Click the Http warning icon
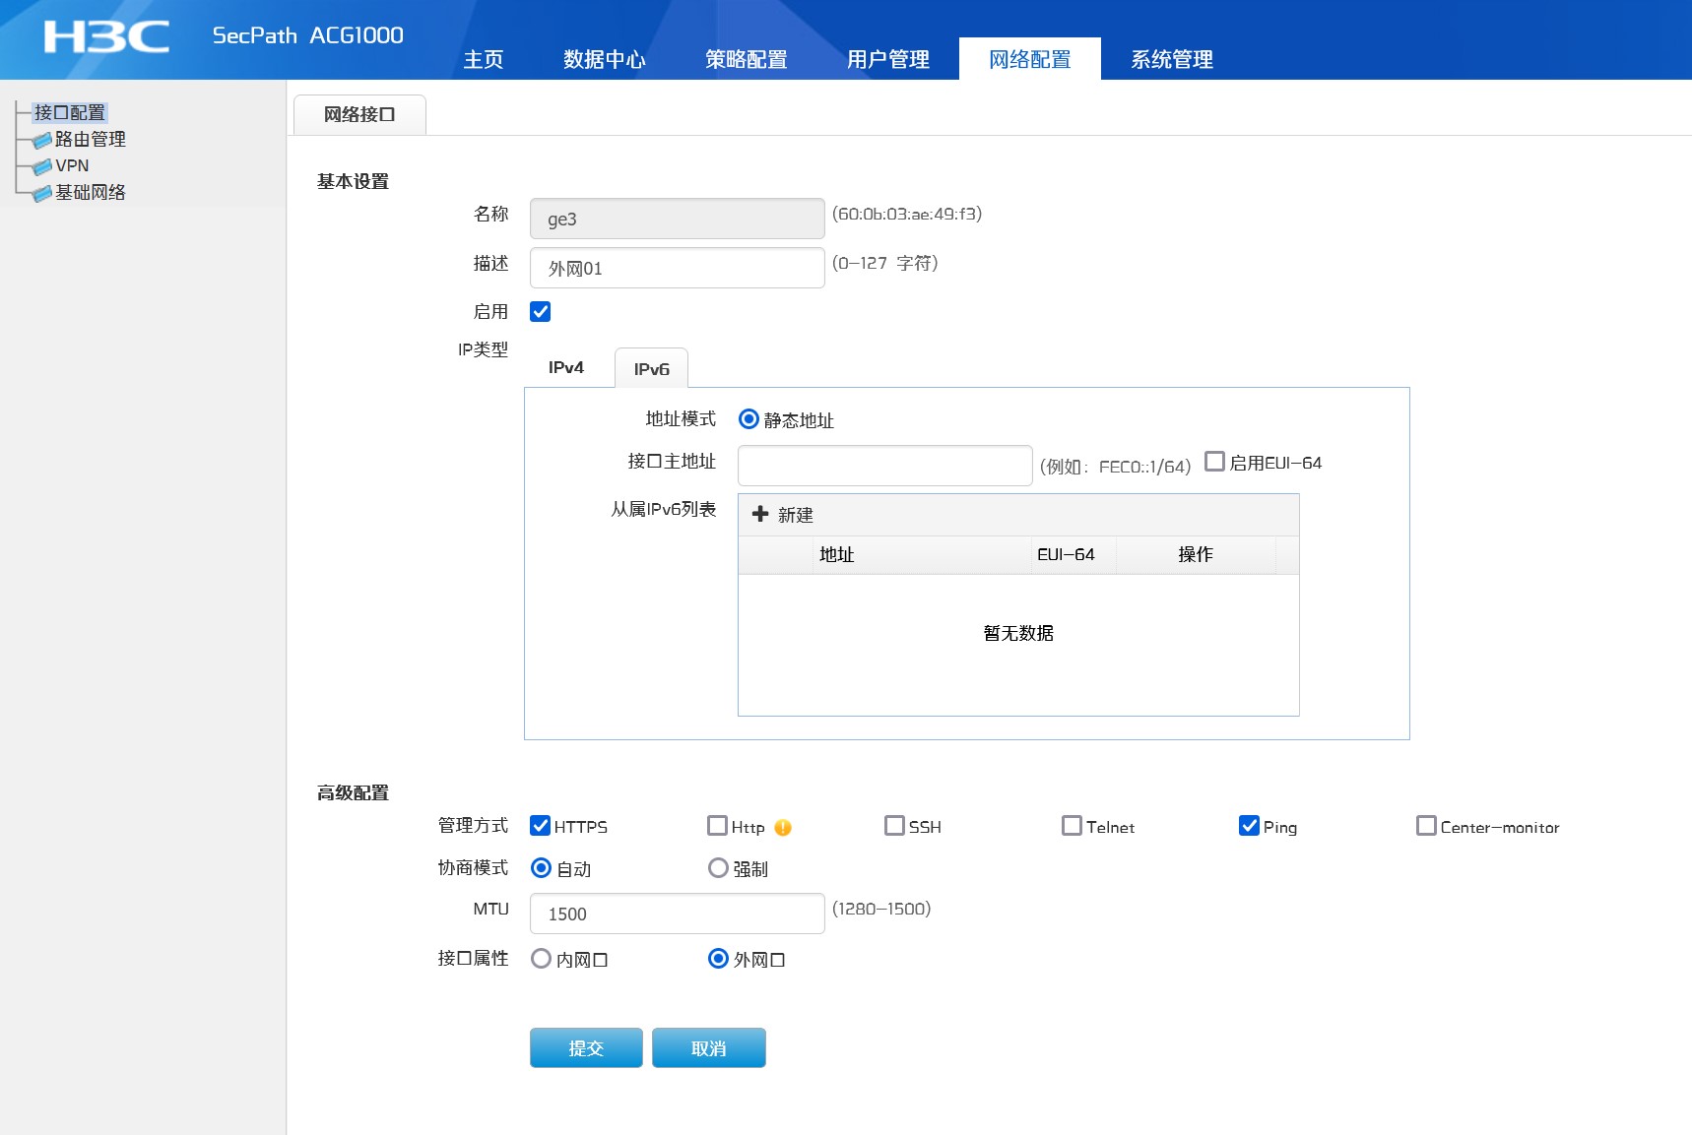The height and width of the screenshot is (1135, 1692). (x=783, y=828)
